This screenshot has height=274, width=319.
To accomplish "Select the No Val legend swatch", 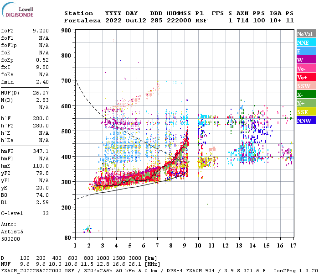I will point(306,34).
